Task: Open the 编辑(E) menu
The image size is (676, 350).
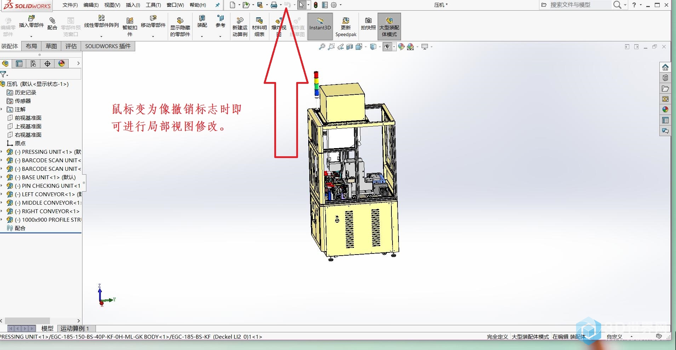Action: (x=91, y=5)
